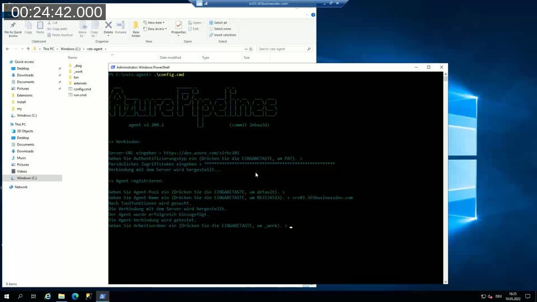Click the Paste ribbon icon
537x302 pixels.
pyautogui.click(x=40, y=28)
